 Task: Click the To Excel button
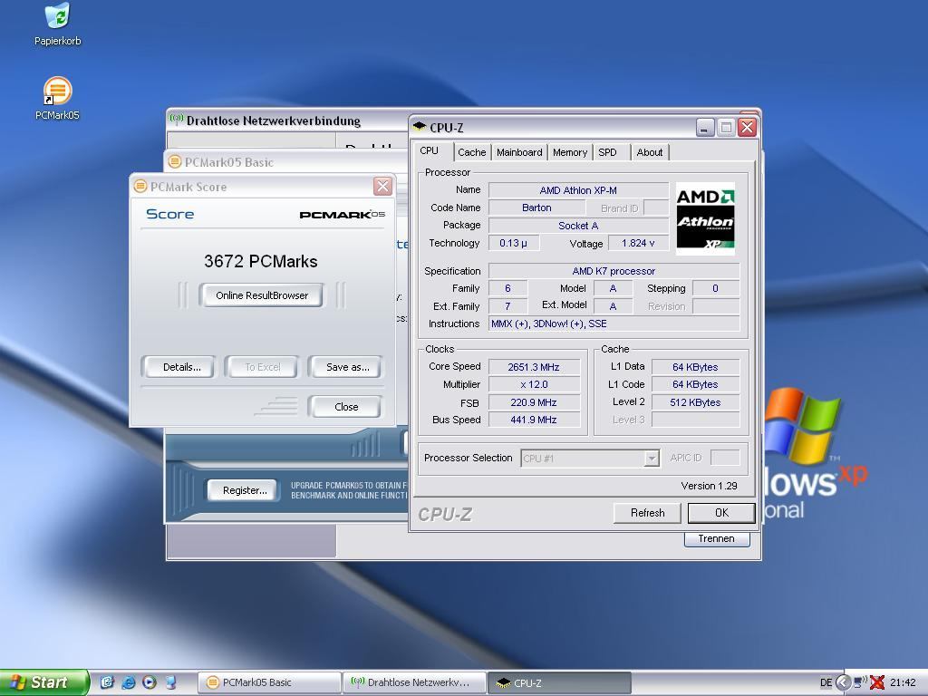point(263,367)
